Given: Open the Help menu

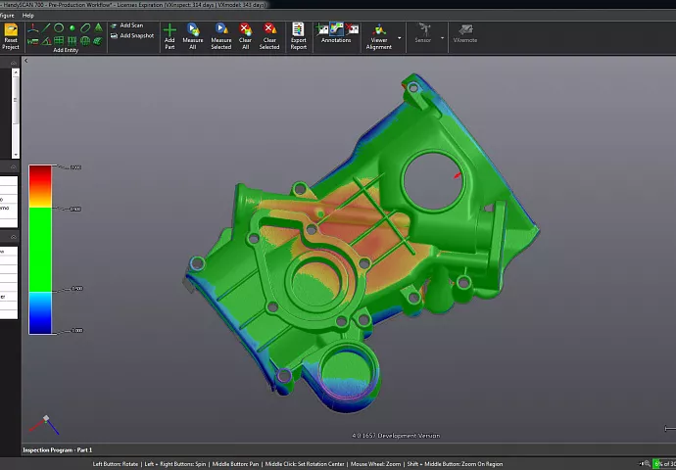Looking at the screenshot, I should 27,16.
